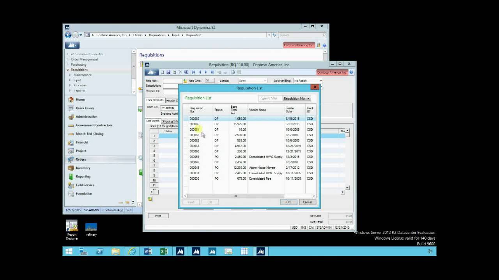Viewport: 499px width, 280px height.
Task: Select requisition 000065 row
Action: (x=249, y=124)
